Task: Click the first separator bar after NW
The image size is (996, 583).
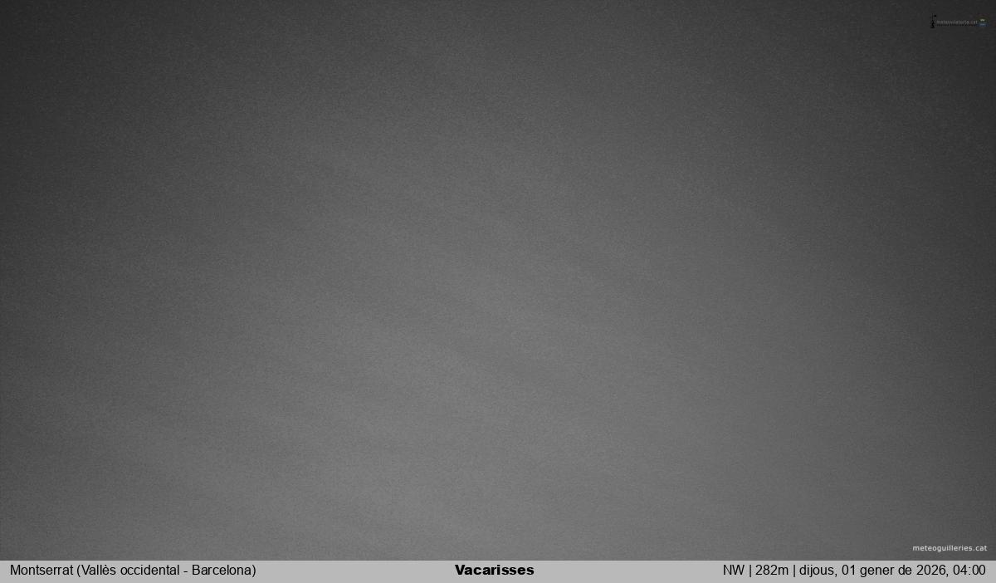Action: (x=749, y=571)
